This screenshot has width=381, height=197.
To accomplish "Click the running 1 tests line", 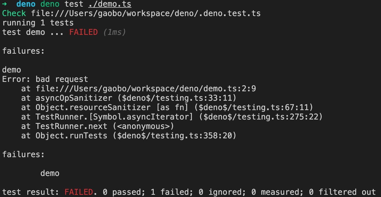I will point(38,23).
